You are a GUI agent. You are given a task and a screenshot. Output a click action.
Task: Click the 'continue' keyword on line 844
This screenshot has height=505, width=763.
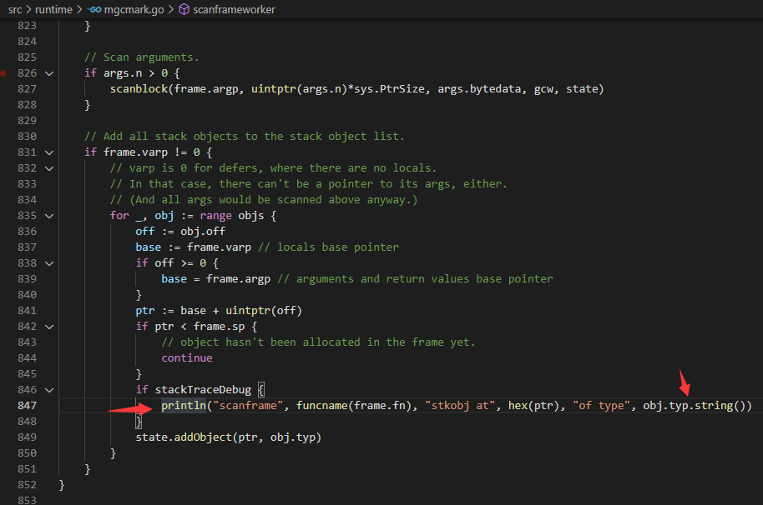pos(187,358)
